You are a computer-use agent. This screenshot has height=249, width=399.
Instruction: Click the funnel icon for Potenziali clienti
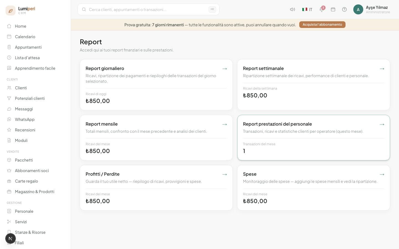[x=9, y=98]
